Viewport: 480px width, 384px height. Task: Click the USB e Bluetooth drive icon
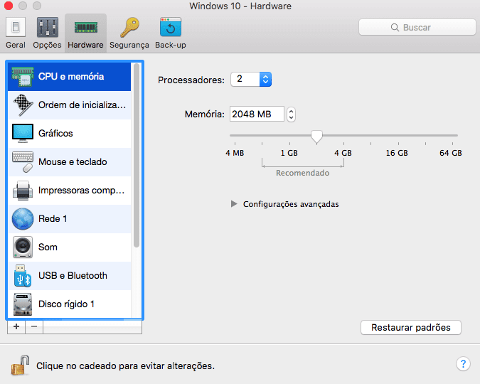(23, 276)
